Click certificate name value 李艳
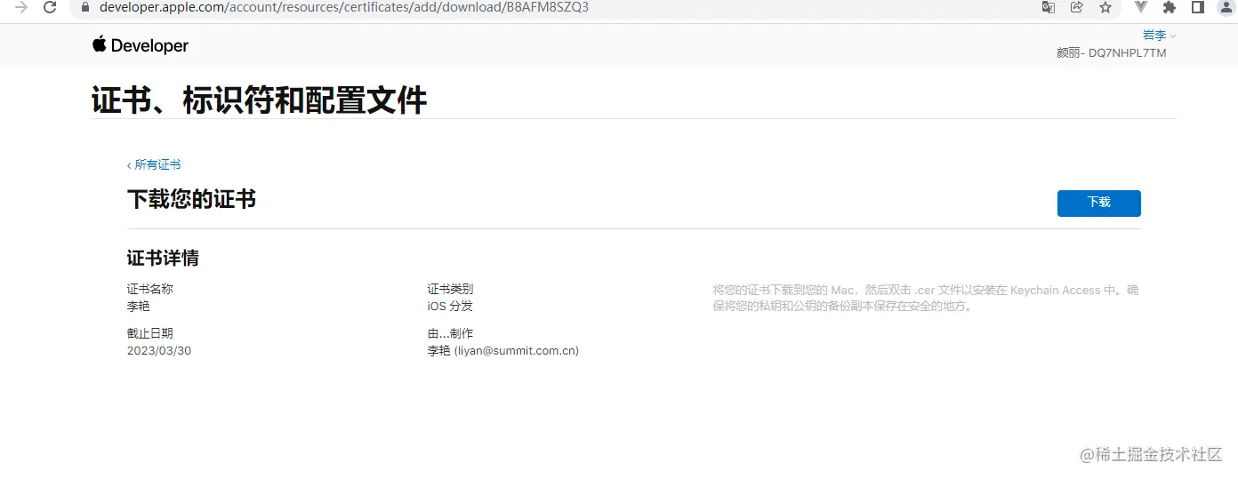 tap(139, 306)
